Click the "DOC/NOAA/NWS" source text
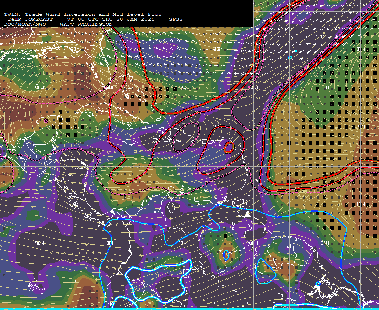The height and width of the screenshot is (310, 379). 25,25
